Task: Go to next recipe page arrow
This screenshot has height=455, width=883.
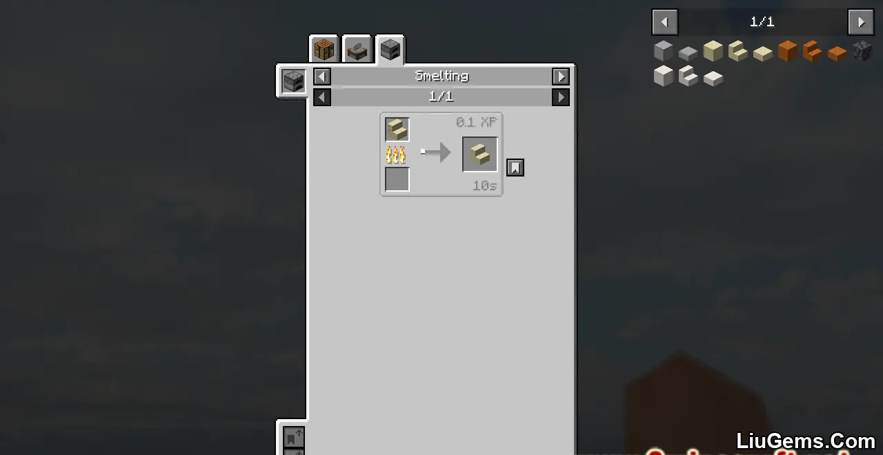Action: click(x=561, y=97)
